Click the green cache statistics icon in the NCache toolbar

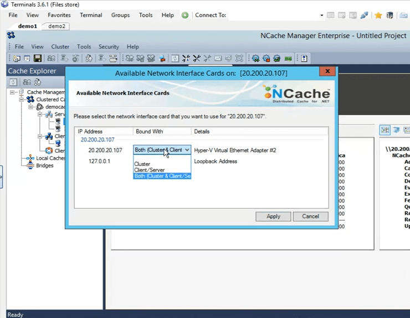tap(288, 59)
